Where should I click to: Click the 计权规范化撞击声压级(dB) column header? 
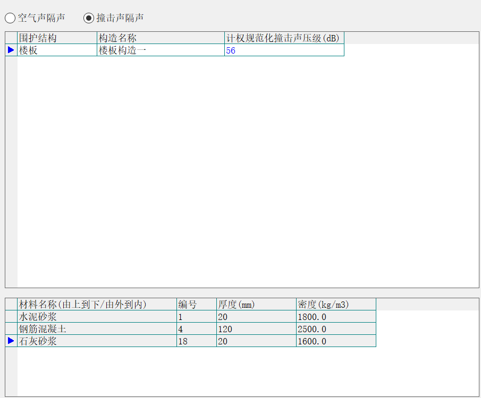point(284,38)
